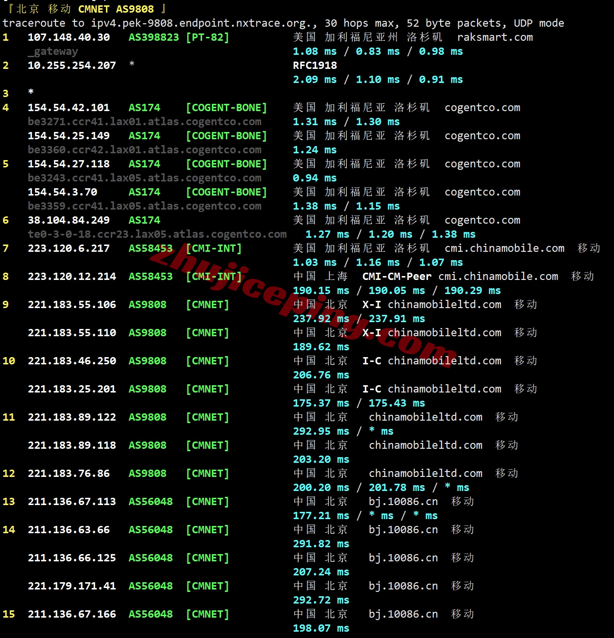Click the 'RFC1918' label
Image resolution: width=614 pixels, height=638 pixels.
click(315, 65)
